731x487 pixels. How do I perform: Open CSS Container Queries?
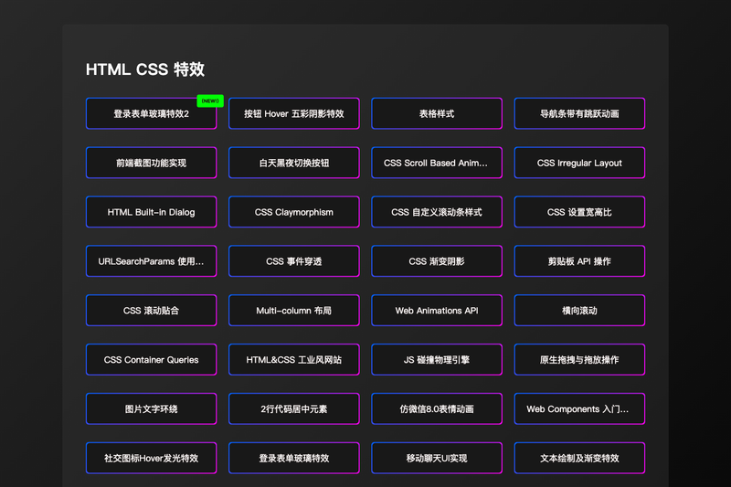click(151, 359)
